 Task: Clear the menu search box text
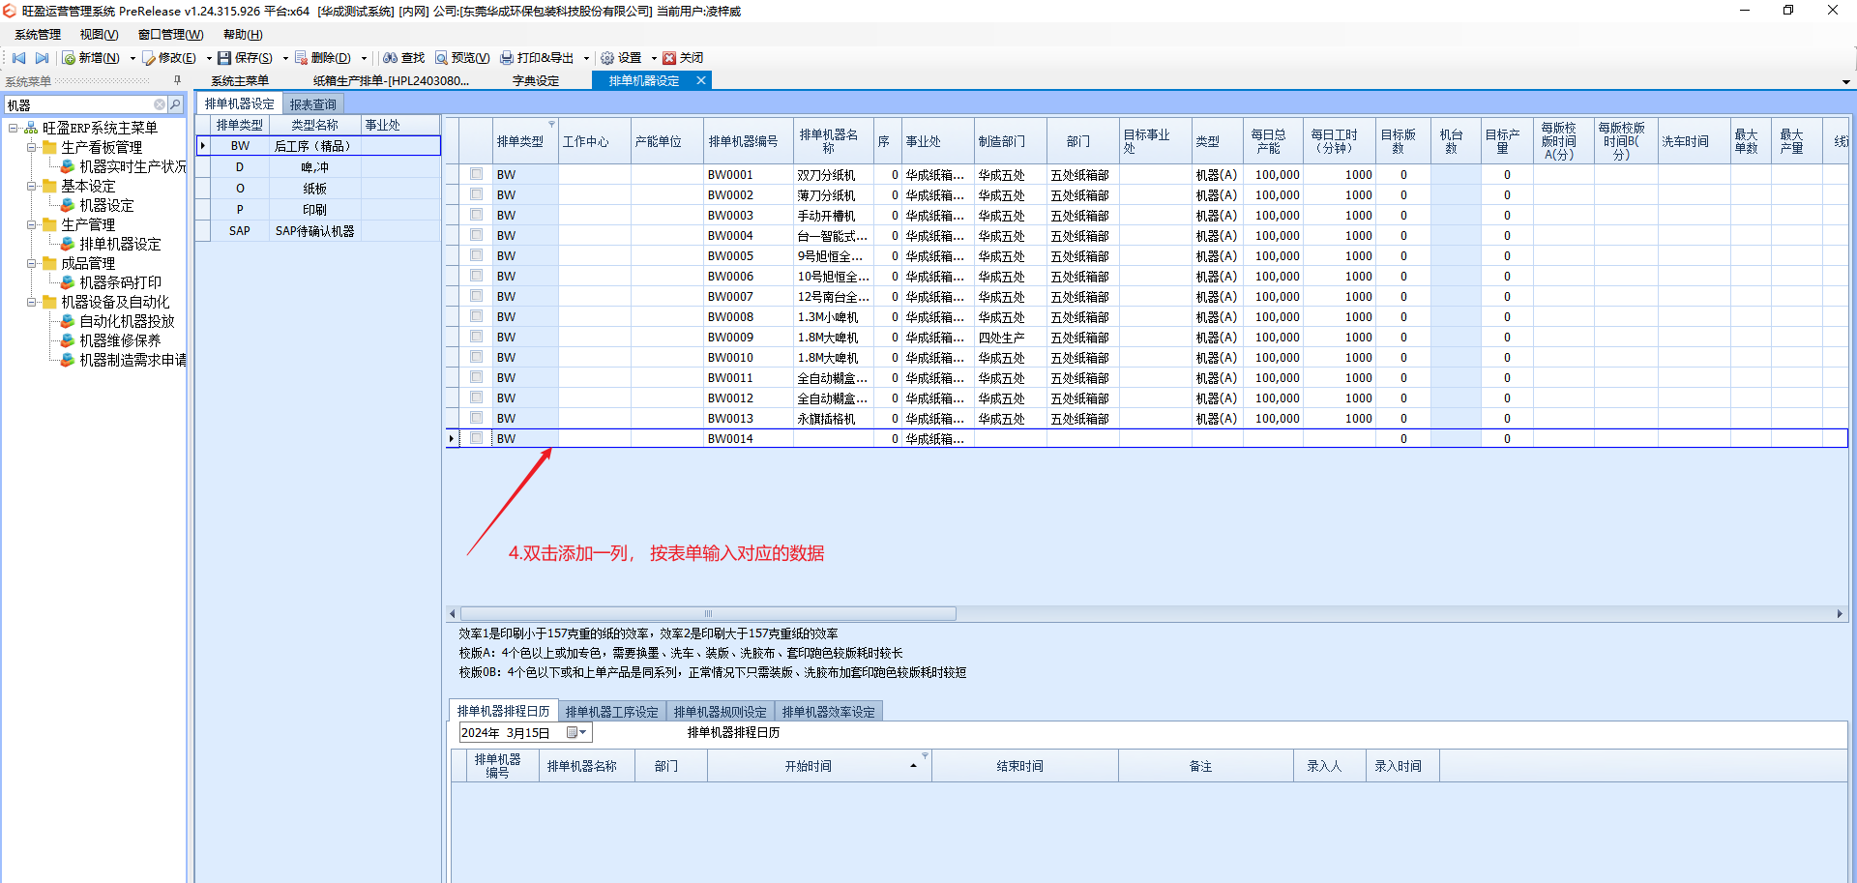[160, 104]
